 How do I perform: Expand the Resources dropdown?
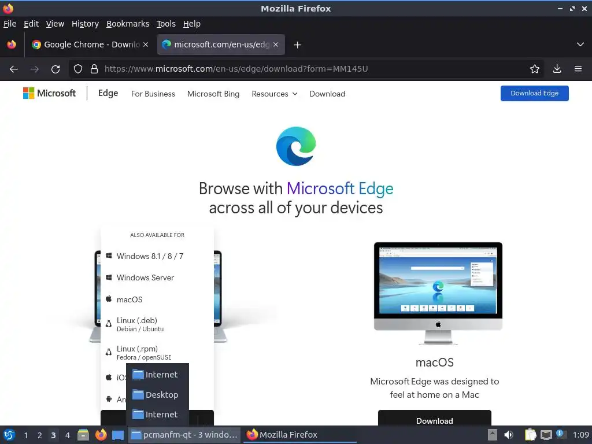[275, 94]
